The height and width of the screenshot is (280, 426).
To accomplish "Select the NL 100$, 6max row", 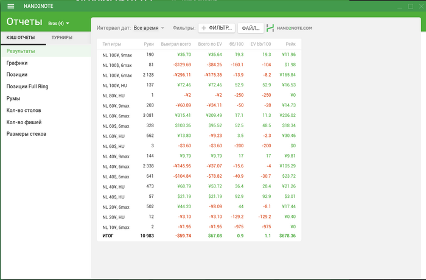I will [x=199, y=65].
